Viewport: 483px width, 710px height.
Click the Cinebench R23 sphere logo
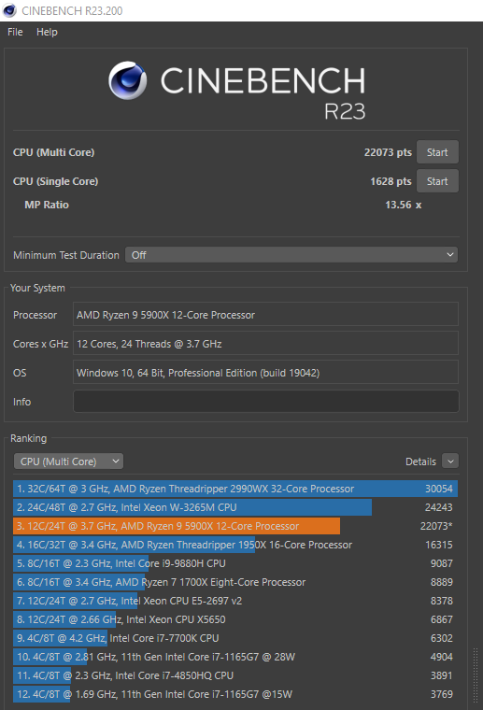[x=128, y=80]
